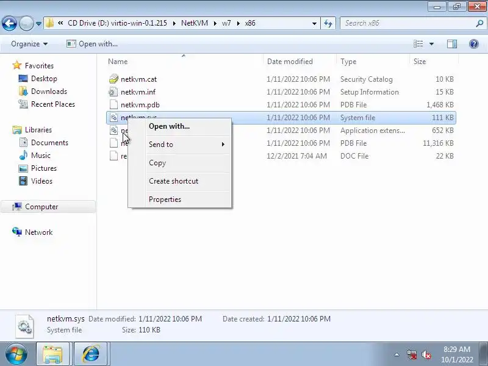Open Documents library
488x366 pixels.
coord(49,143)
